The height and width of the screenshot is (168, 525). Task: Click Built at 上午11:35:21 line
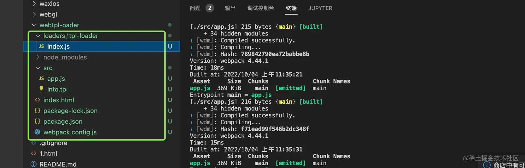pyautogui.click(x=246, y=74)
